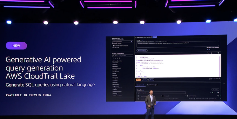Viewport: 237px width, 119px height.
Task: Click the undo icon above query editor
Action: click(x=208, y=53)
